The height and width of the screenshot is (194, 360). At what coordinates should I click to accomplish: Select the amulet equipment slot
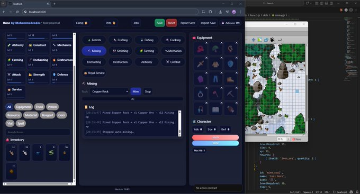230,49
